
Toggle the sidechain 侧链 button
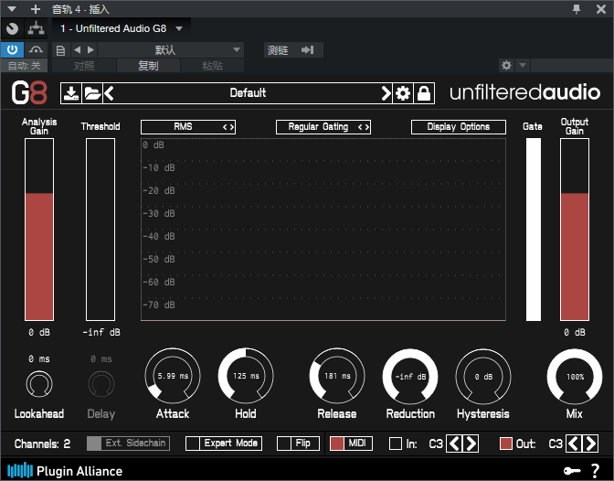point(293,50)
